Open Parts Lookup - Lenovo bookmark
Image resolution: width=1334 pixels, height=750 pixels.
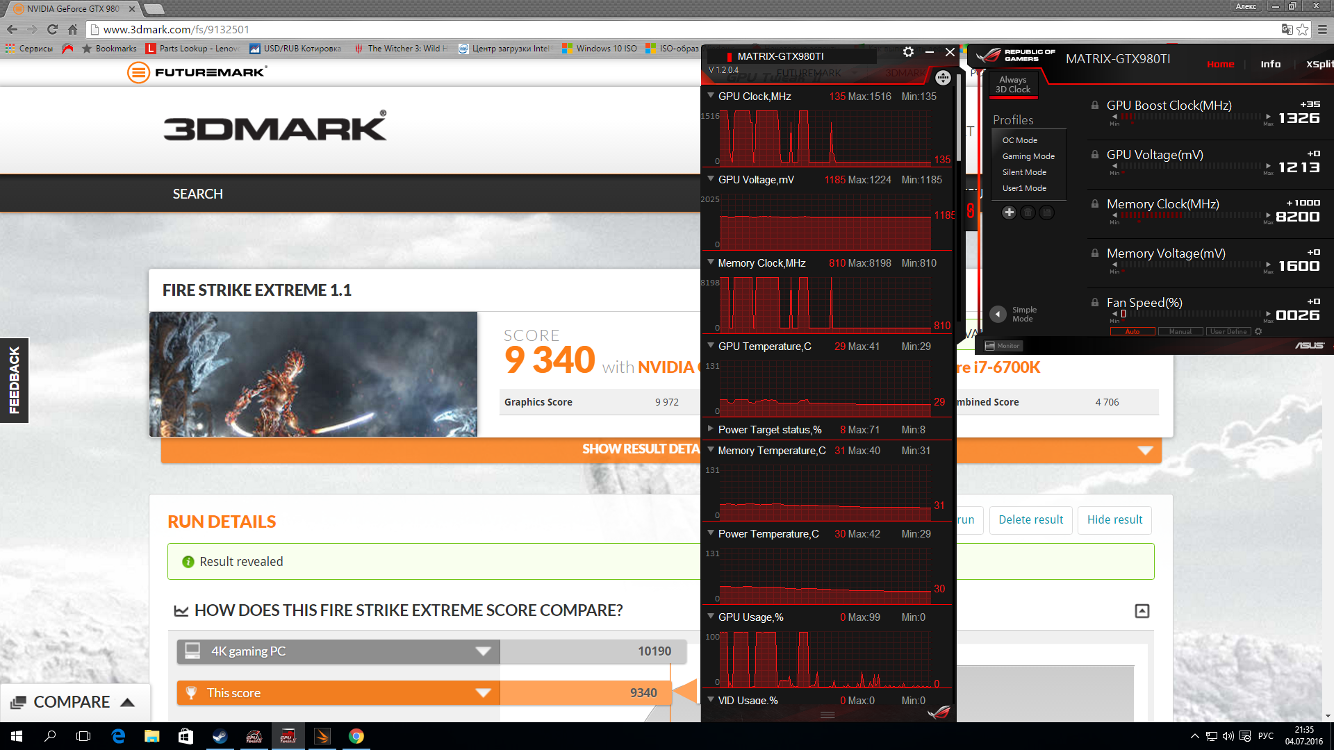pyautogui.click(x=192, y=49)
